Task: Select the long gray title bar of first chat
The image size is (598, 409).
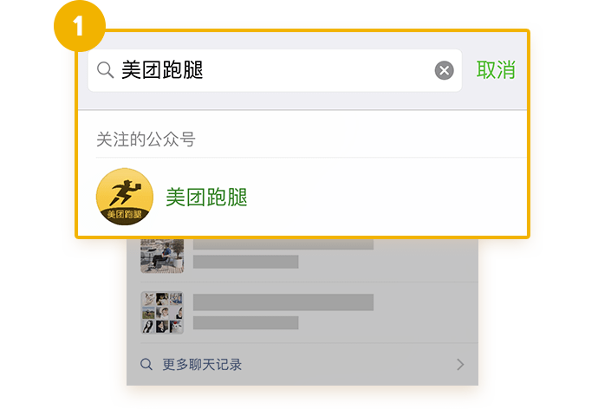Action: (283, 244)
